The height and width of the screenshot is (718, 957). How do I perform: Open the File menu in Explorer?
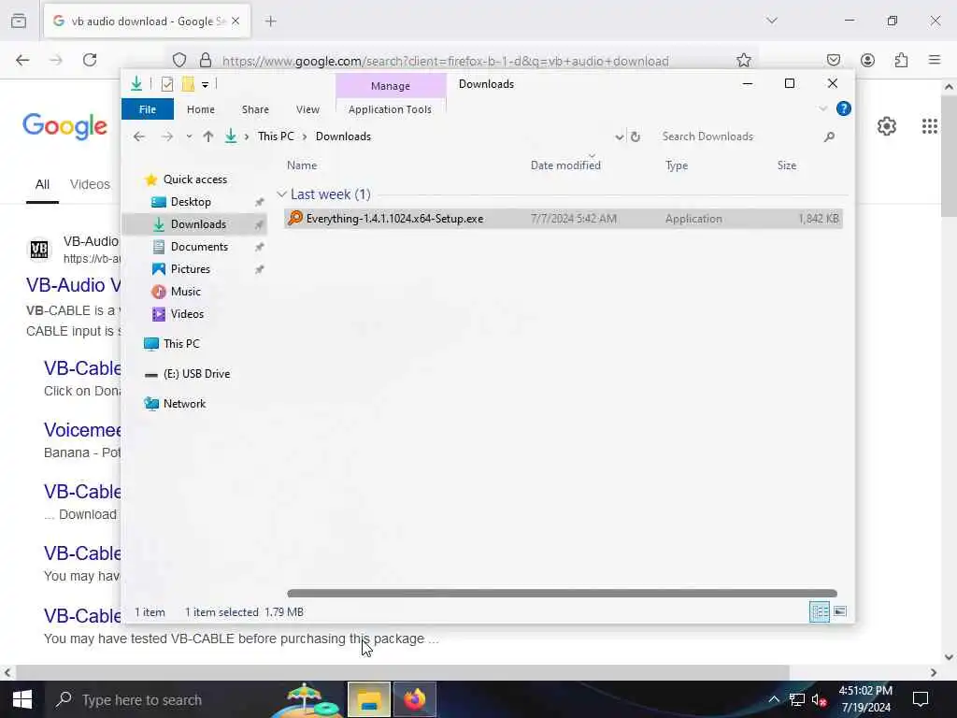(147, 109)
